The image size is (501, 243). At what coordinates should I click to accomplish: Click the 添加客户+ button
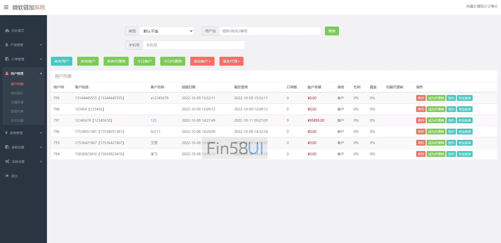tap(202, 61)
